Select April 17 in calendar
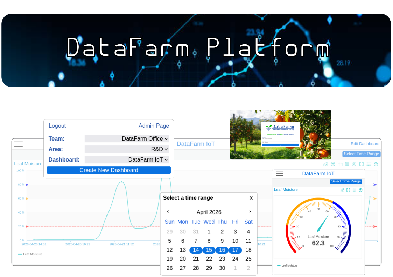The image size is (393, 277). (235, 250)
